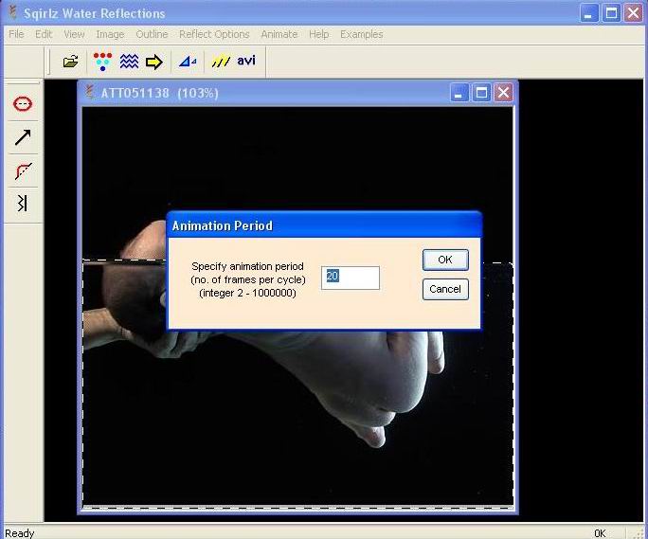Click the Sqirlz app icon in title bar
648x539 pixels.
pos(13,12)
